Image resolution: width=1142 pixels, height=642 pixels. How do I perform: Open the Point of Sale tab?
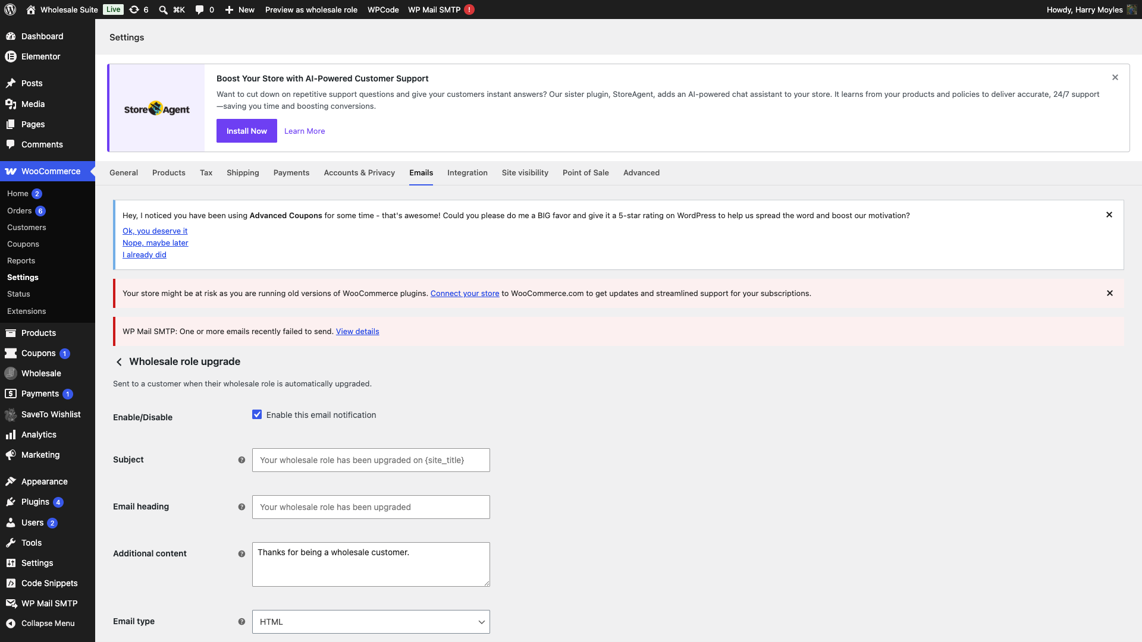[586, 173]
